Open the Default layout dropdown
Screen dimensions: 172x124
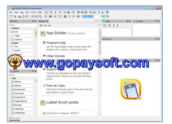pyautogui.click(x=100, y=17)
